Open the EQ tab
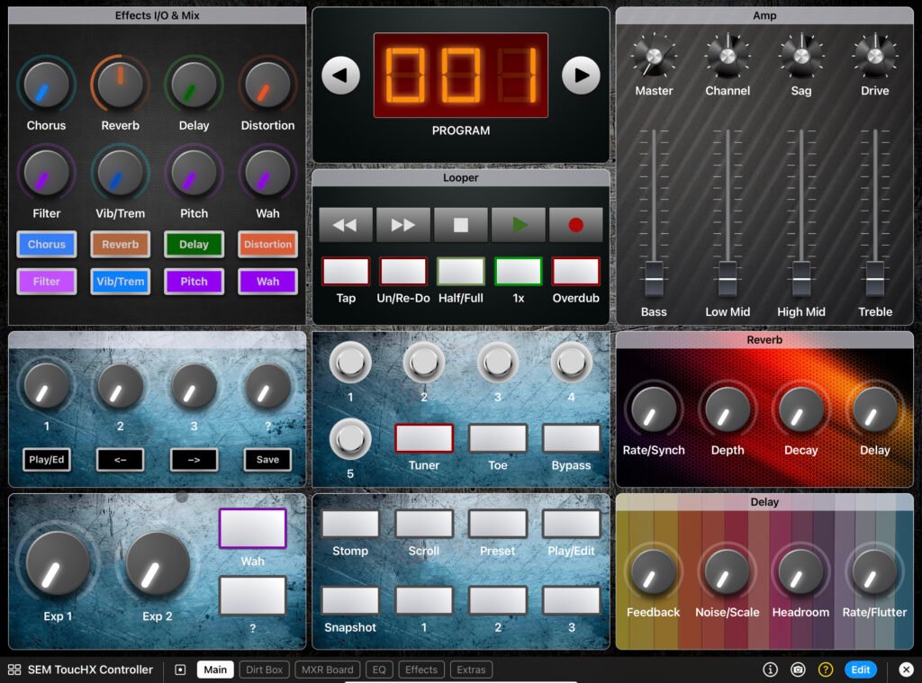This screenshot has width=922, height=683. click(379, 670)
